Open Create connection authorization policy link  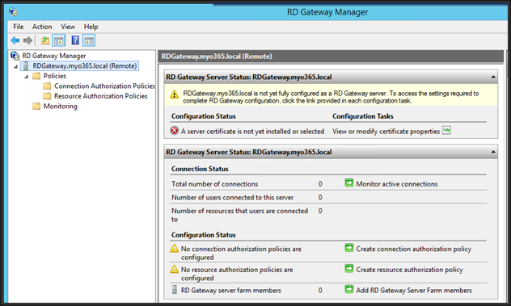(414, 249)
